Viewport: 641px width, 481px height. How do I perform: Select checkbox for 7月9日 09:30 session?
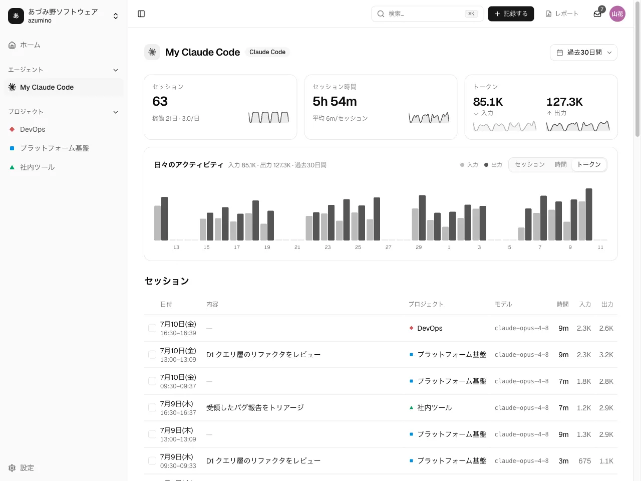coord(152,461)
